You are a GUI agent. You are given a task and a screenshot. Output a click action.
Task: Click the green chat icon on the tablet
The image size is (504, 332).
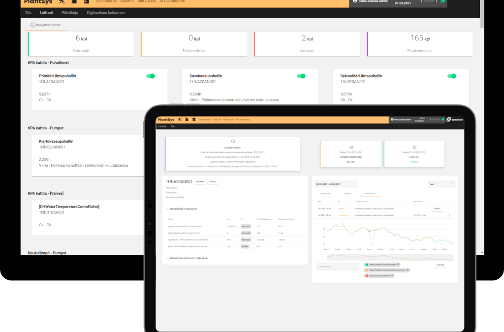click(x=442, y=120)
